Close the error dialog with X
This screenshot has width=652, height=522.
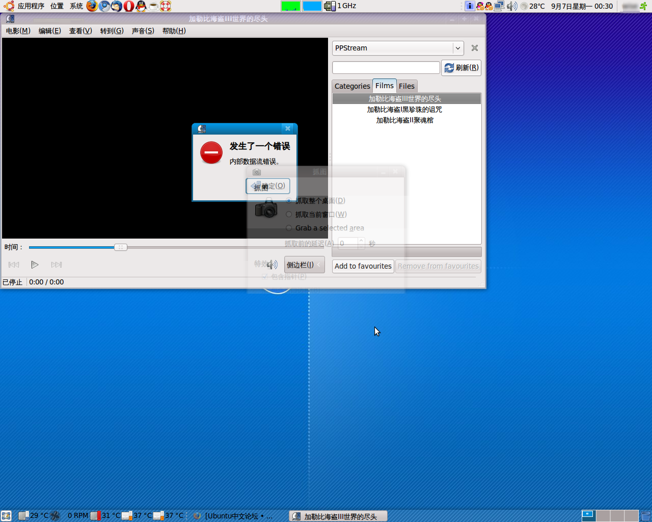pyautogui.click(x=288, y=128)
